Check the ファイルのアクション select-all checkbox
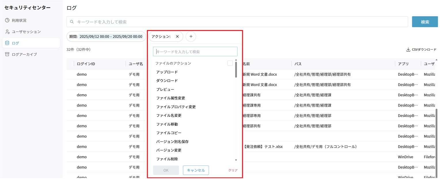The height and width of the screenshot is (179, 440). pyautogui.click(x=230, y=63)
